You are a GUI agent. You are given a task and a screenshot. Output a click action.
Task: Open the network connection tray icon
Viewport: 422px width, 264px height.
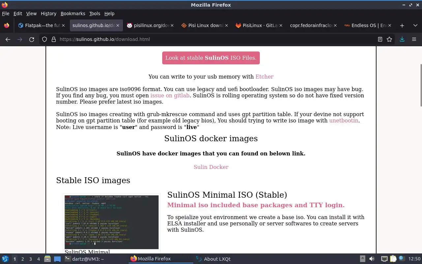tap(384, 259)
